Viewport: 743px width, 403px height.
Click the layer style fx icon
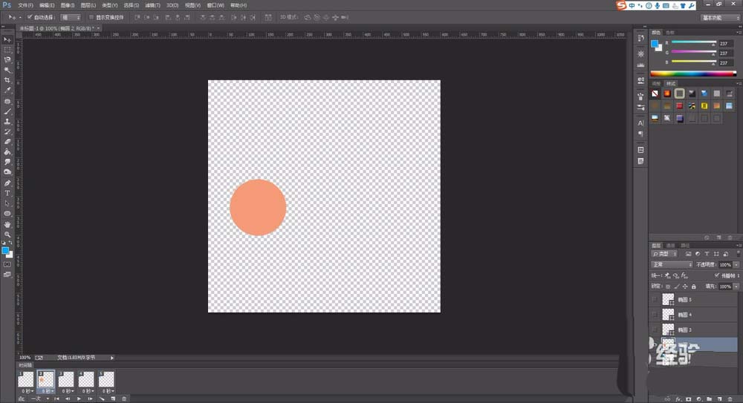(x=678, y=399)
